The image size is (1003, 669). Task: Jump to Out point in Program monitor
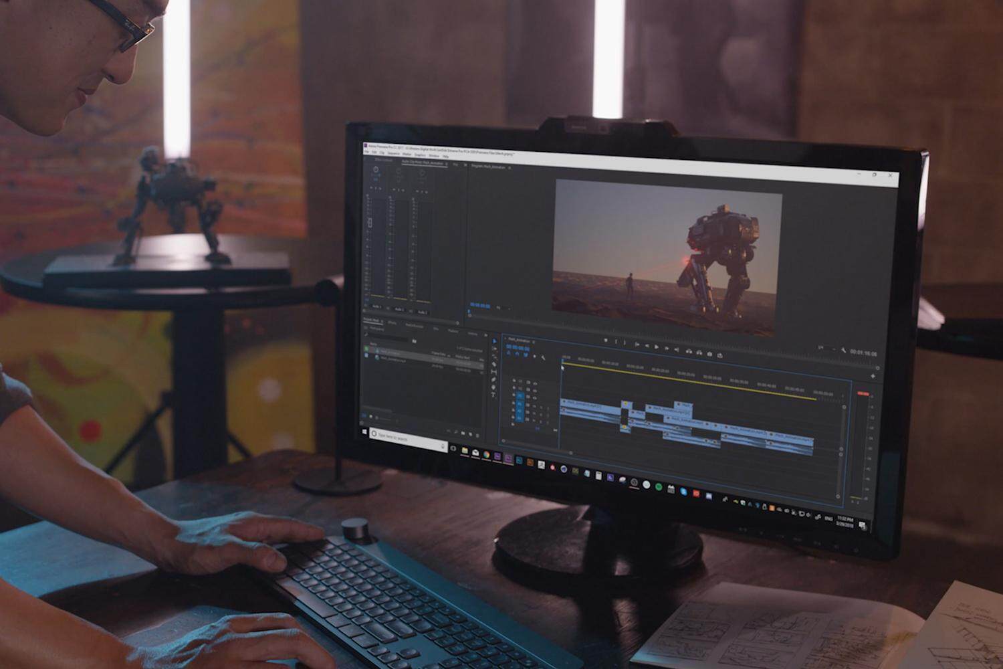[x=677, y=350]
